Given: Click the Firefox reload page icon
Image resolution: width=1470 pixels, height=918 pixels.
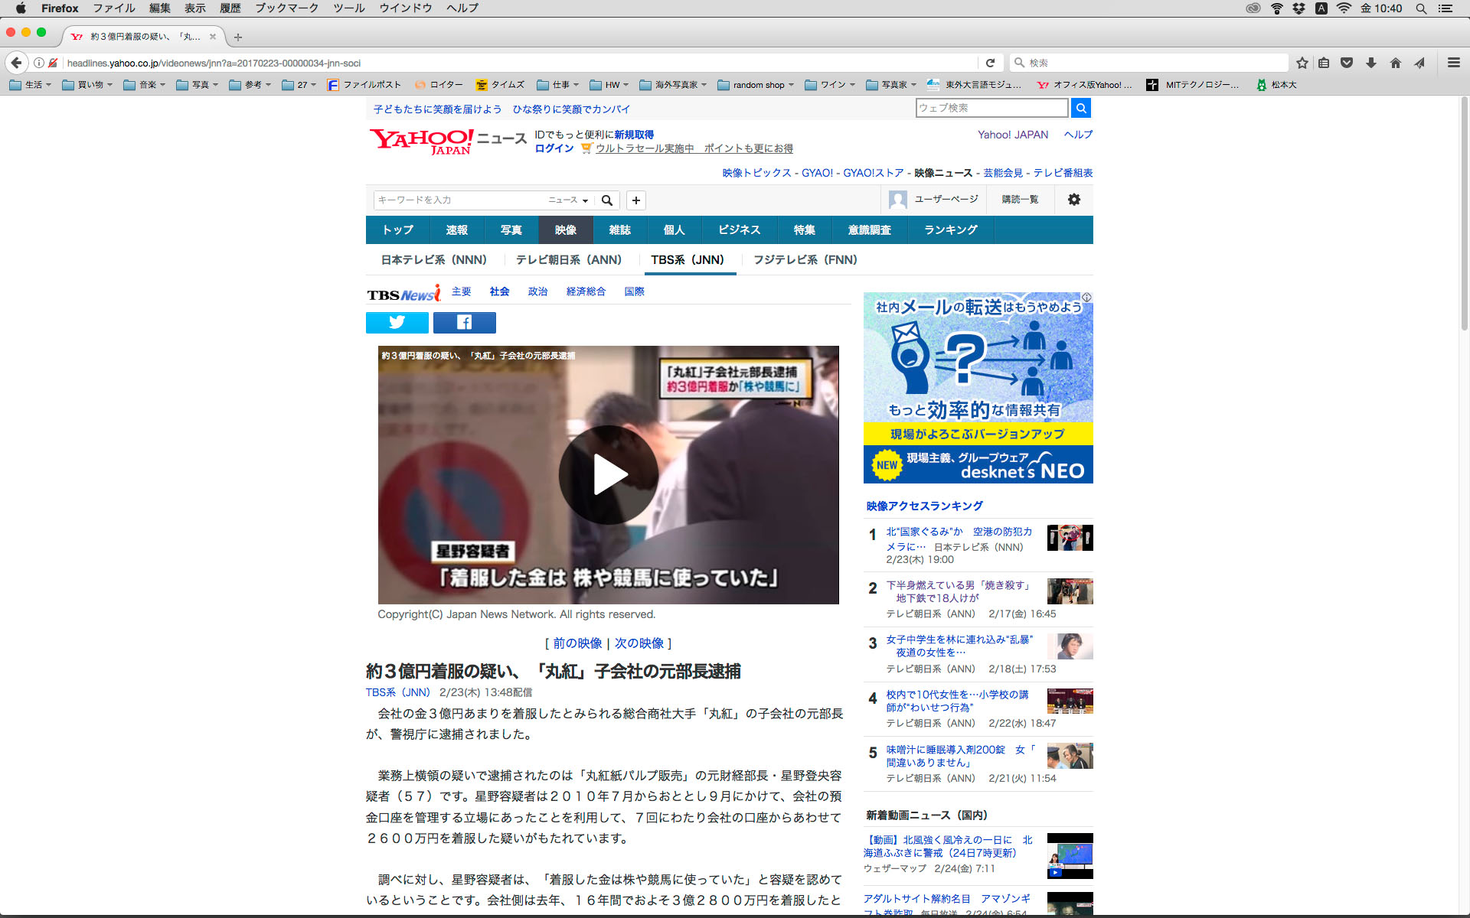Looking at the screenshot, I should point(990,63).
